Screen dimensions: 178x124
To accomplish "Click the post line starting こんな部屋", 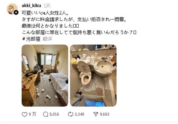I will pos(79,32).
